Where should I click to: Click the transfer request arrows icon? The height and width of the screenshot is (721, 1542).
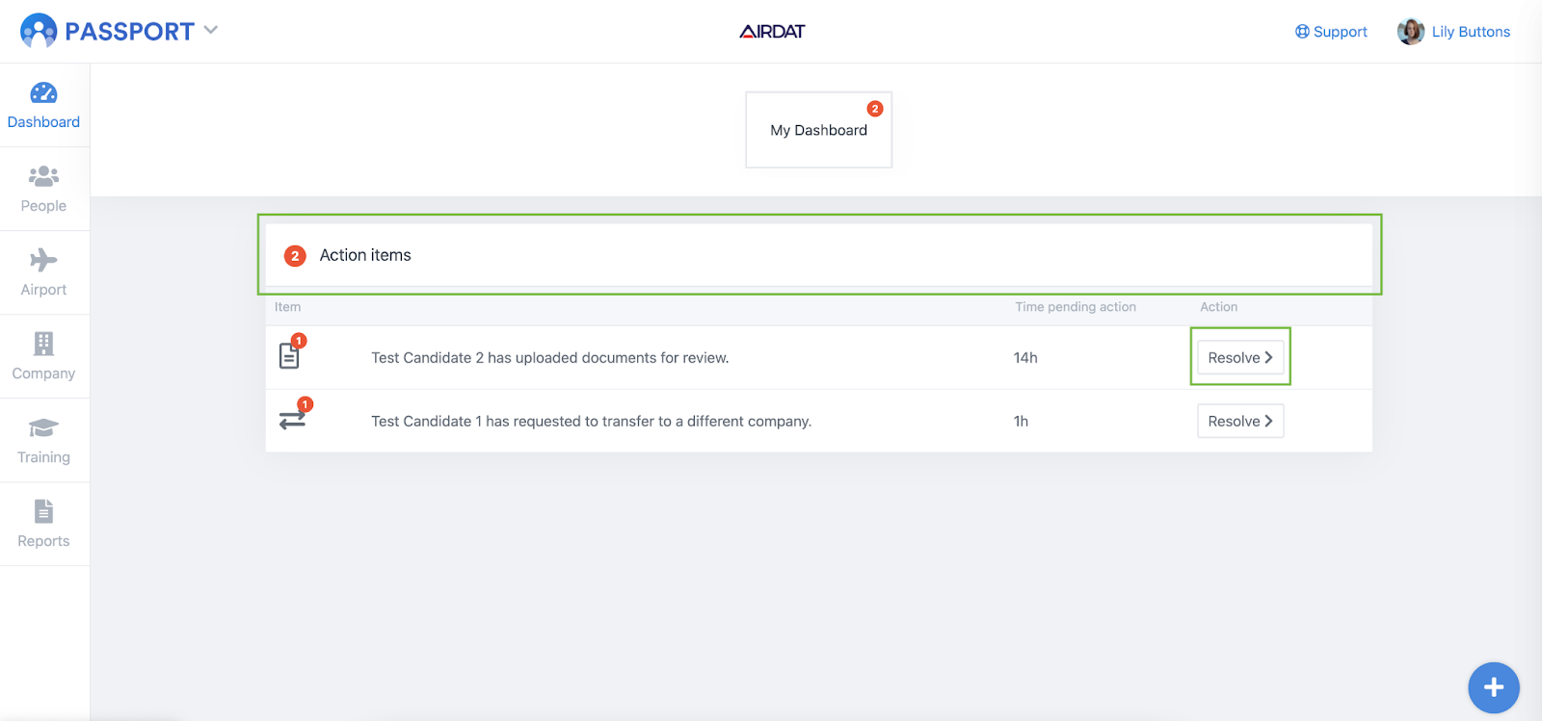coord(294,416)
